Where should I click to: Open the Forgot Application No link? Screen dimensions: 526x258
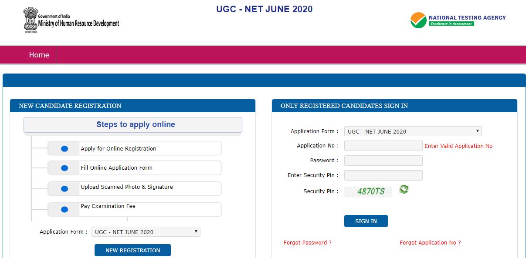(x=430, y=242)
